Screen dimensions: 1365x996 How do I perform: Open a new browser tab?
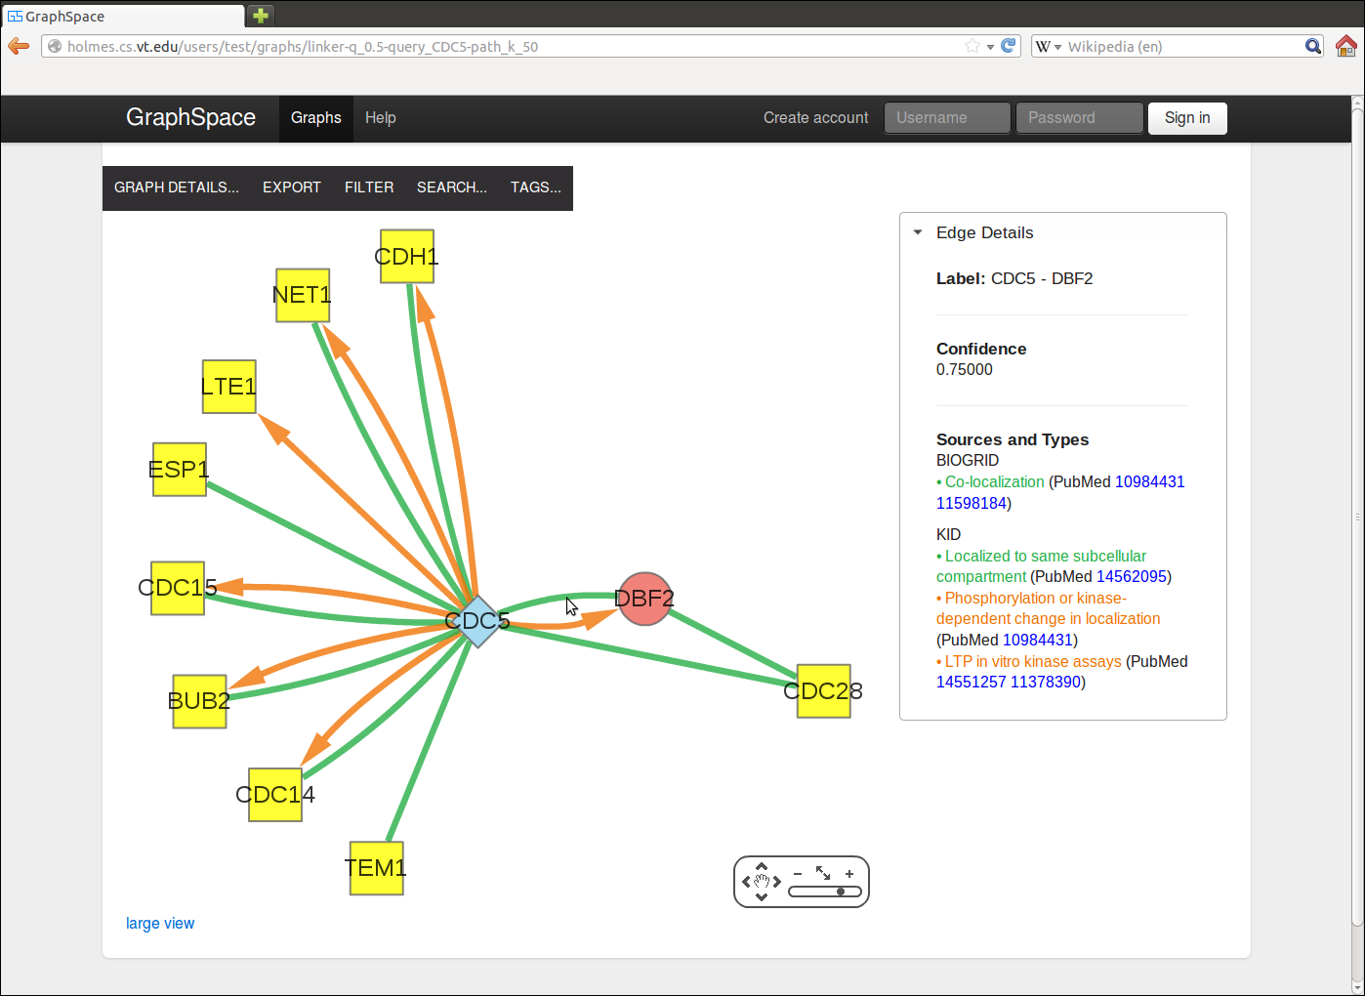(261, 16)
